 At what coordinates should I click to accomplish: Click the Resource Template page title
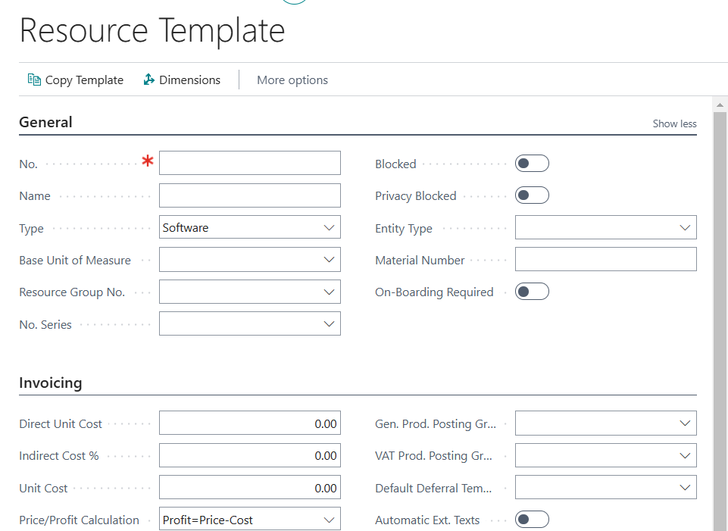pyautogui.click(x=152, y=30)
